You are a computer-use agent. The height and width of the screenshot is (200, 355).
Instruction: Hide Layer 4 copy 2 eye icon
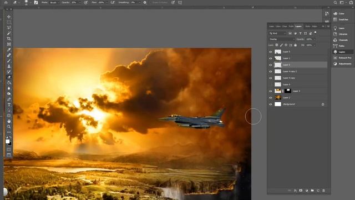click(271, 72)
